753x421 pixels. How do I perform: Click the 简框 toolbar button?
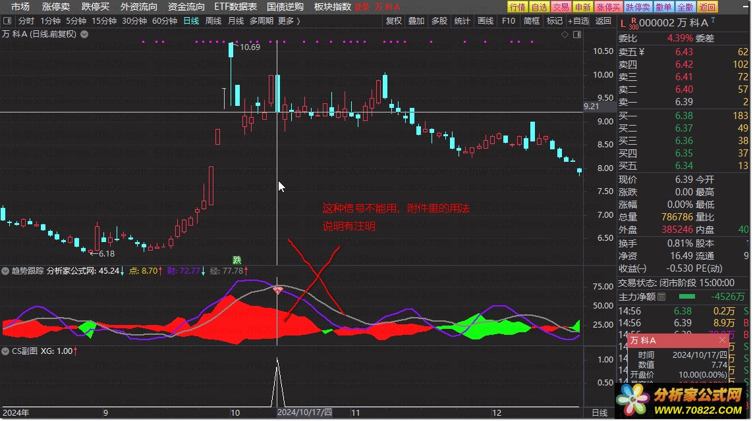click(x=531, y=21)
